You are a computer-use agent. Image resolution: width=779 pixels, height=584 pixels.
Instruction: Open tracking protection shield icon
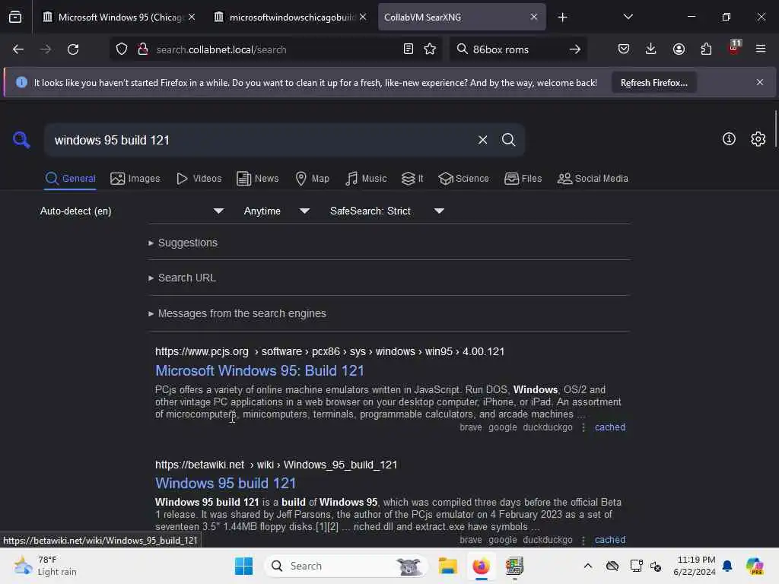122,49
